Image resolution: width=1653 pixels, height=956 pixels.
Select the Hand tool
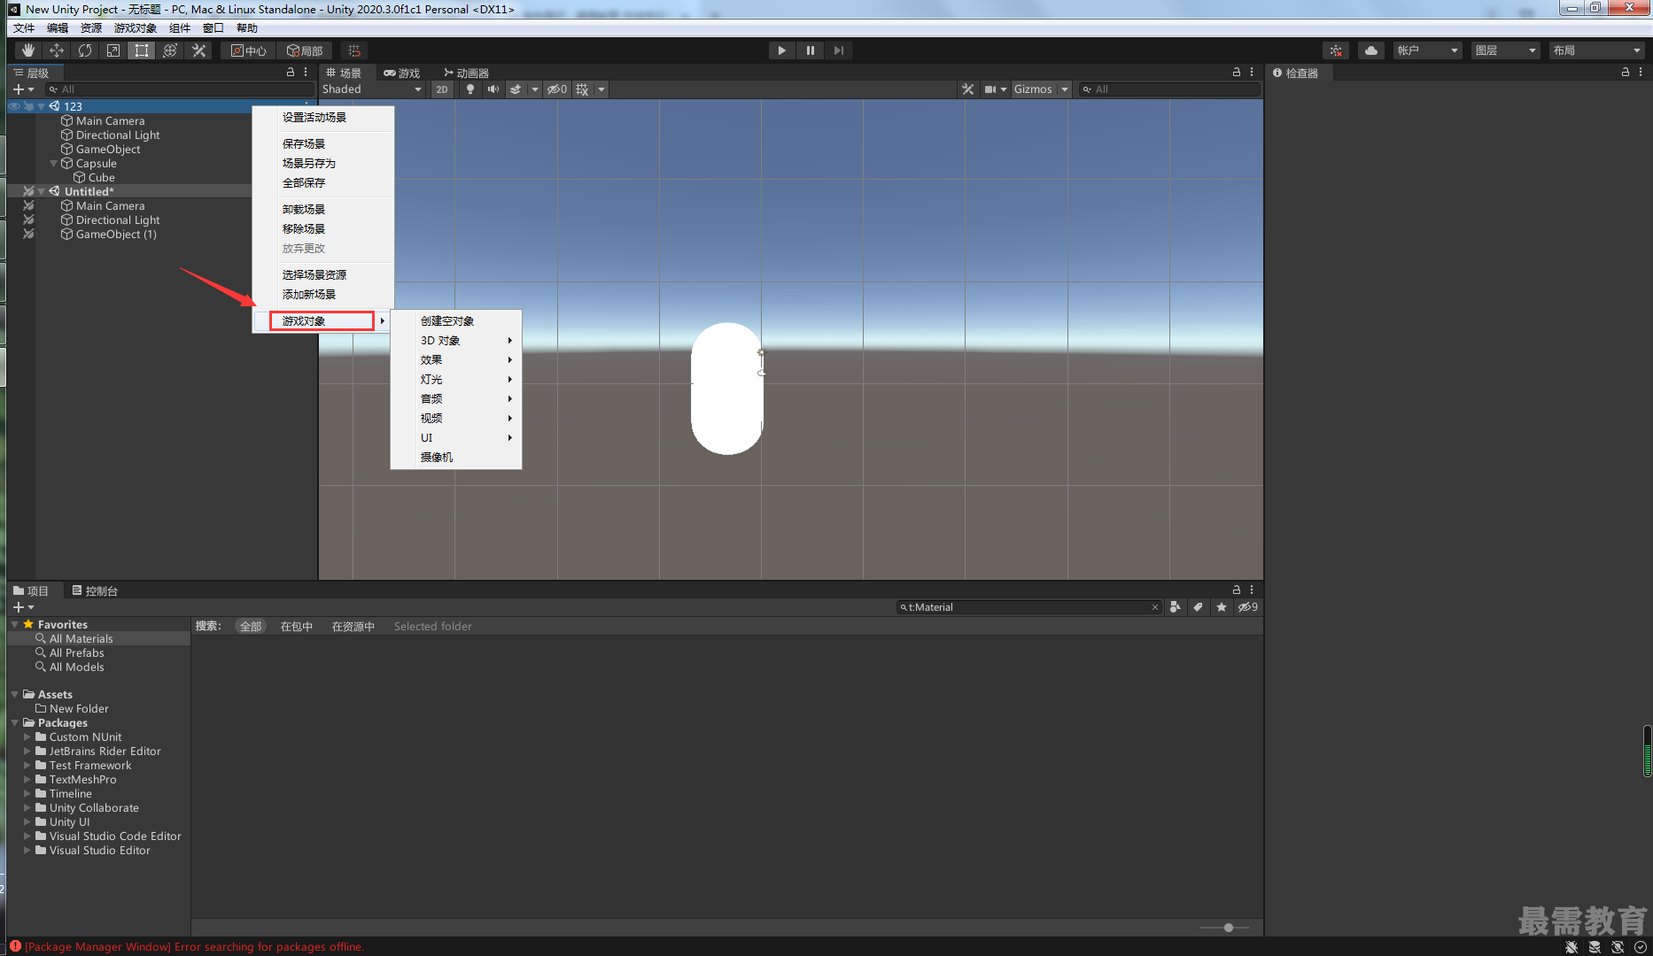[28, 50]
